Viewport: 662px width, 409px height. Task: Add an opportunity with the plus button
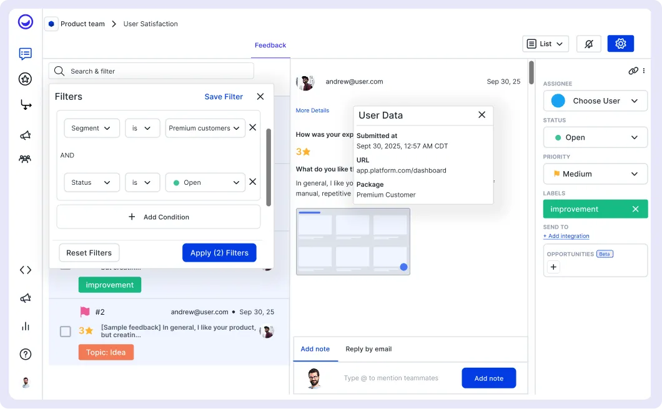pos(553,267)
